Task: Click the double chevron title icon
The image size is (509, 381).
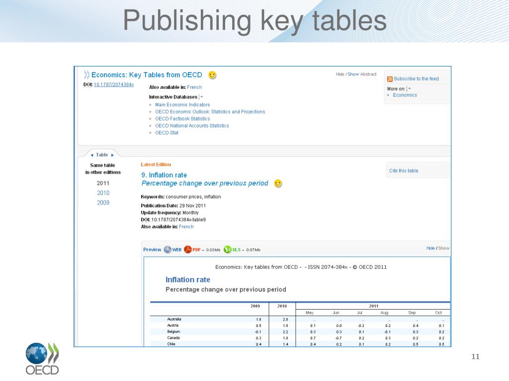Action: pos(86,75)
